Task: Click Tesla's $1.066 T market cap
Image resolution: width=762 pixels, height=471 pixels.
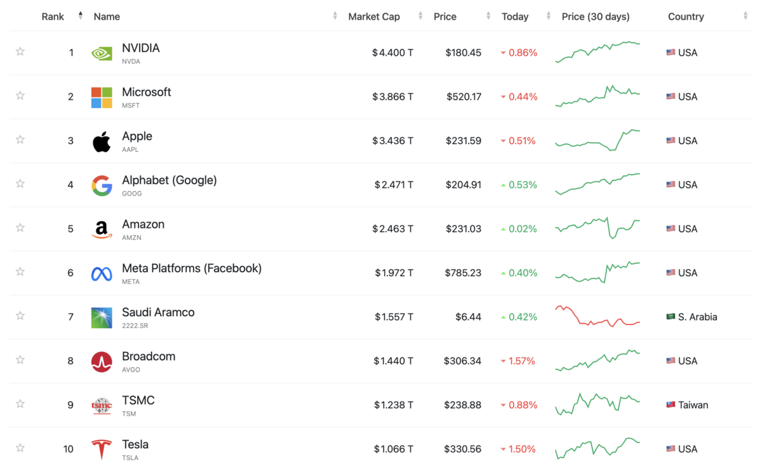Action: 393,449
